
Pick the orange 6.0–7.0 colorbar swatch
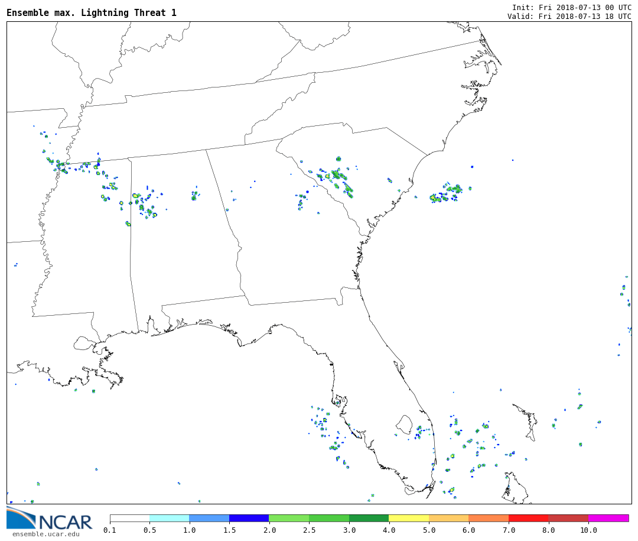tap(488, 518)
